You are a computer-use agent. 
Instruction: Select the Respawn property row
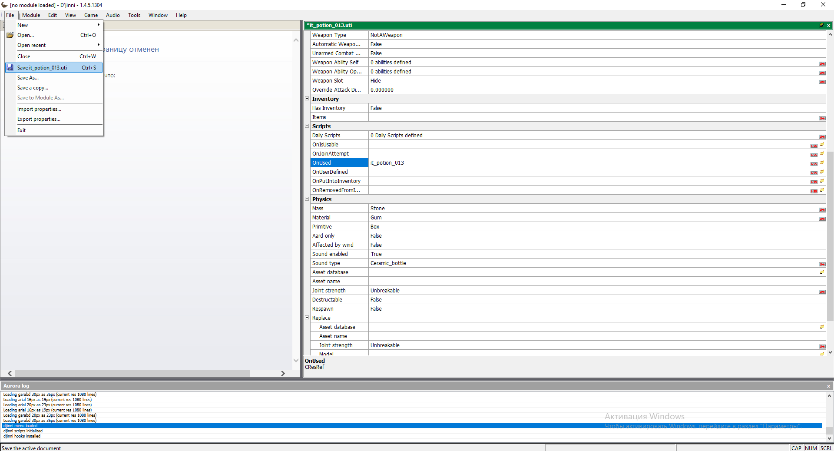point(568,308)
